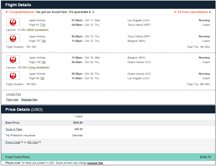Open aircraft type 788 link for Flight 728
The image size is (217, 166).
click(43, 62)
